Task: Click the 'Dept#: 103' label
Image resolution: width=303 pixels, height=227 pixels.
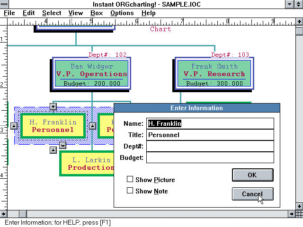Action: tap(230, 55)
